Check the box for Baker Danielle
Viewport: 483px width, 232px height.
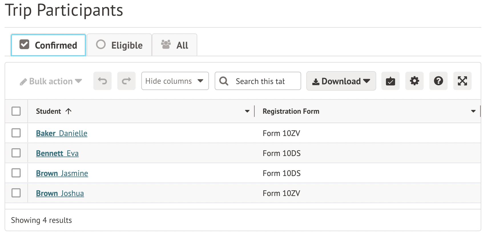(16, 133)
